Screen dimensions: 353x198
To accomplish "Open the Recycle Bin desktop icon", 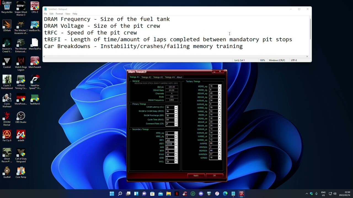I will (x=7, y=7).
